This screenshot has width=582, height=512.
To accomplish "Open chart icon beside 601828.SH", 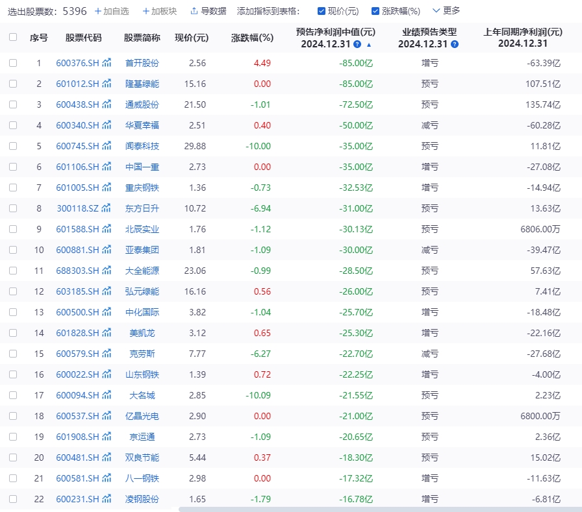I will (107, 332).
